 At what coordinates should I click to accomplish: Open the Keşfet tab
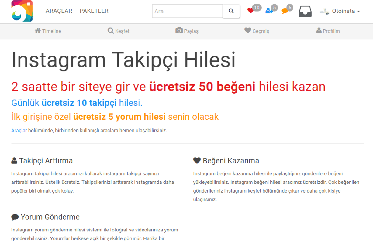point(119,31)
